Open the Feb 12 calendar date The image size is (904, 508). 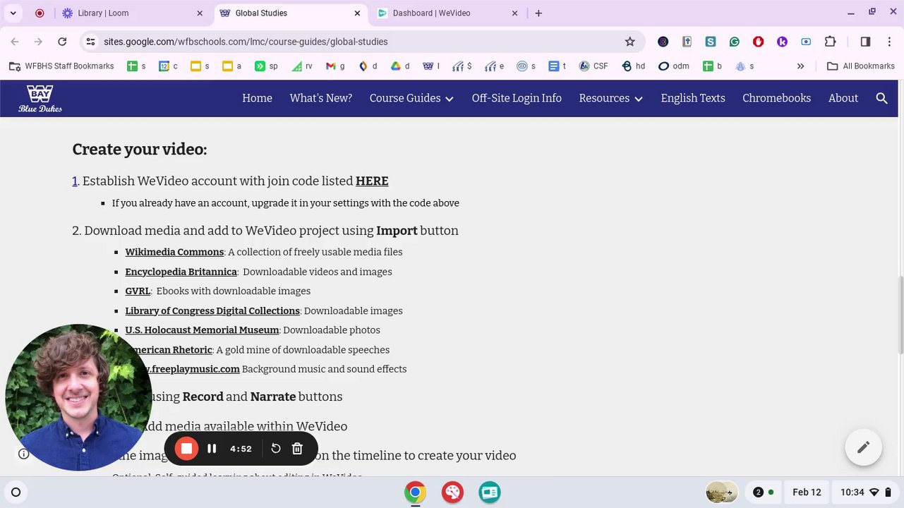(807, 492)
